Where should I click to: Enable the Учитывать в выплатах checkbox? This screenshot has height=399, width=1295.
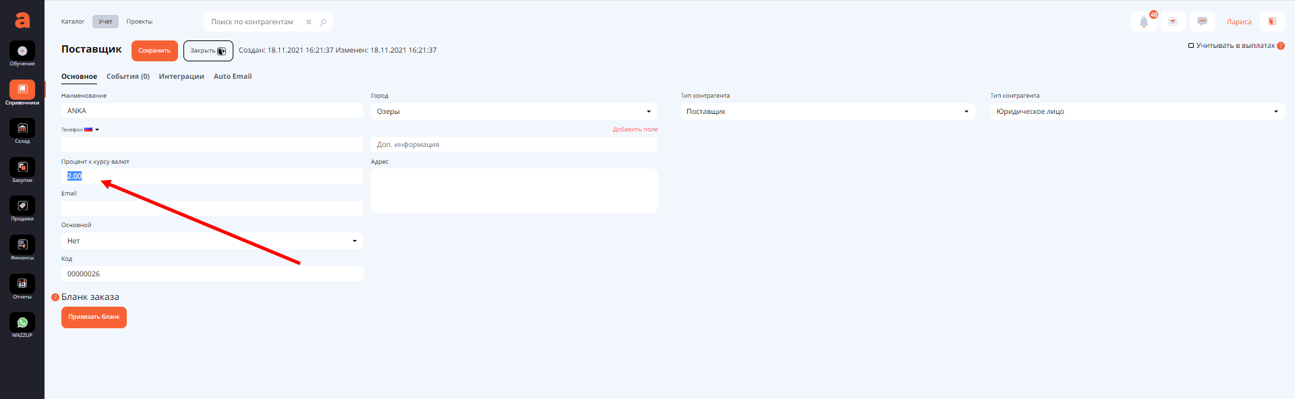point(1191,46)
